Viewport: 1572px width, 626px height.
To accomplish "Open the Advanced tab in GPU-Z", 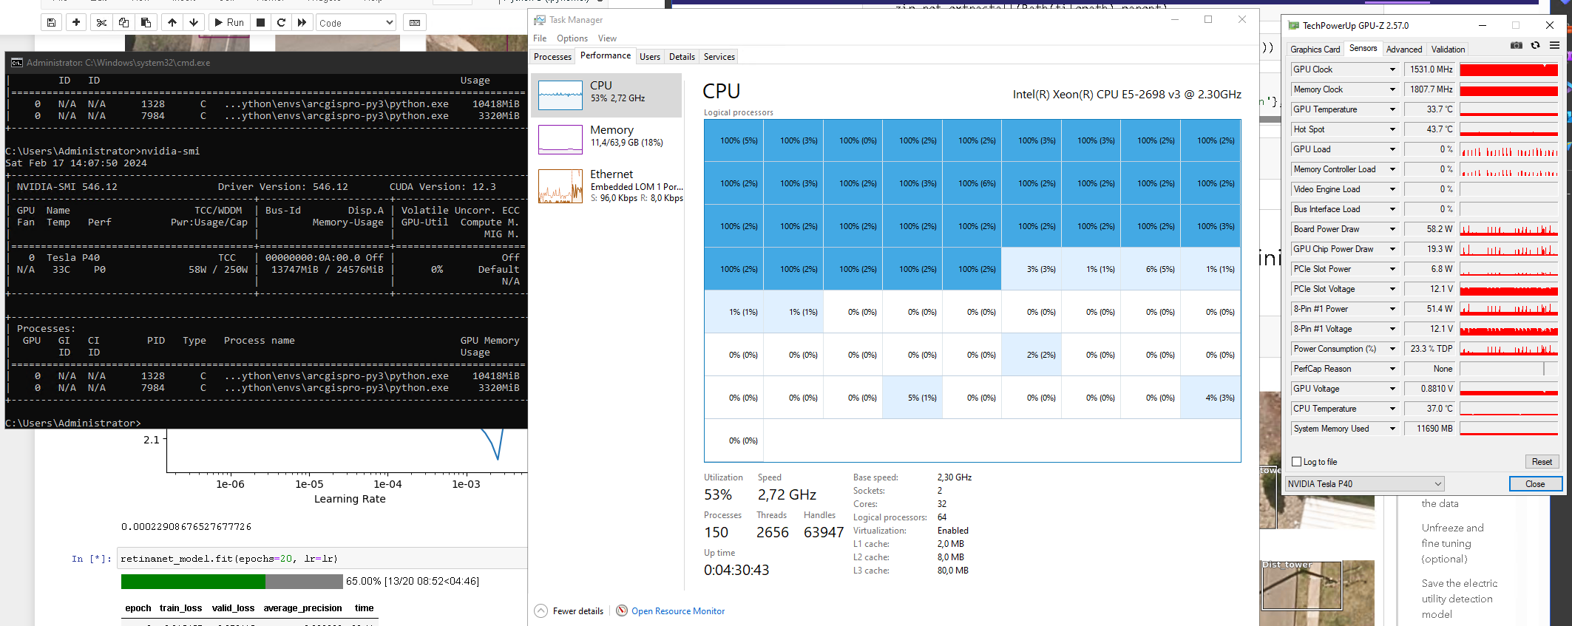I will pos(1404,50).
